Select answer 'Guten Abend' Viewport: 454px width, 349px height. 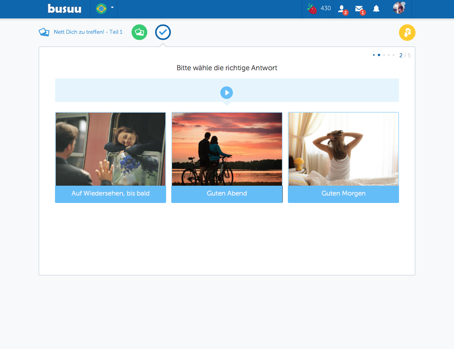pyautogui.click(x=227, y=194)
